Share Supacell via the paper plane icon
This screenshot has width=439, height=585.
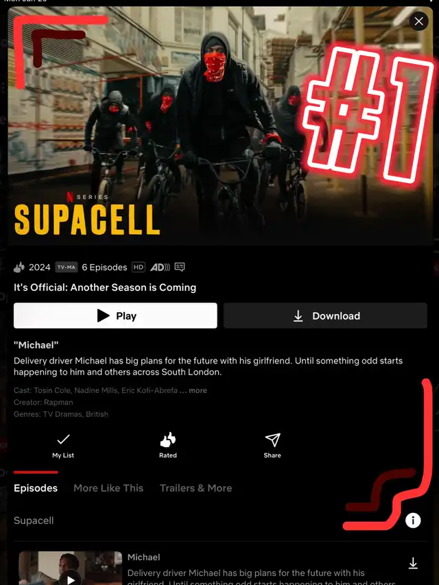point(272,446)
